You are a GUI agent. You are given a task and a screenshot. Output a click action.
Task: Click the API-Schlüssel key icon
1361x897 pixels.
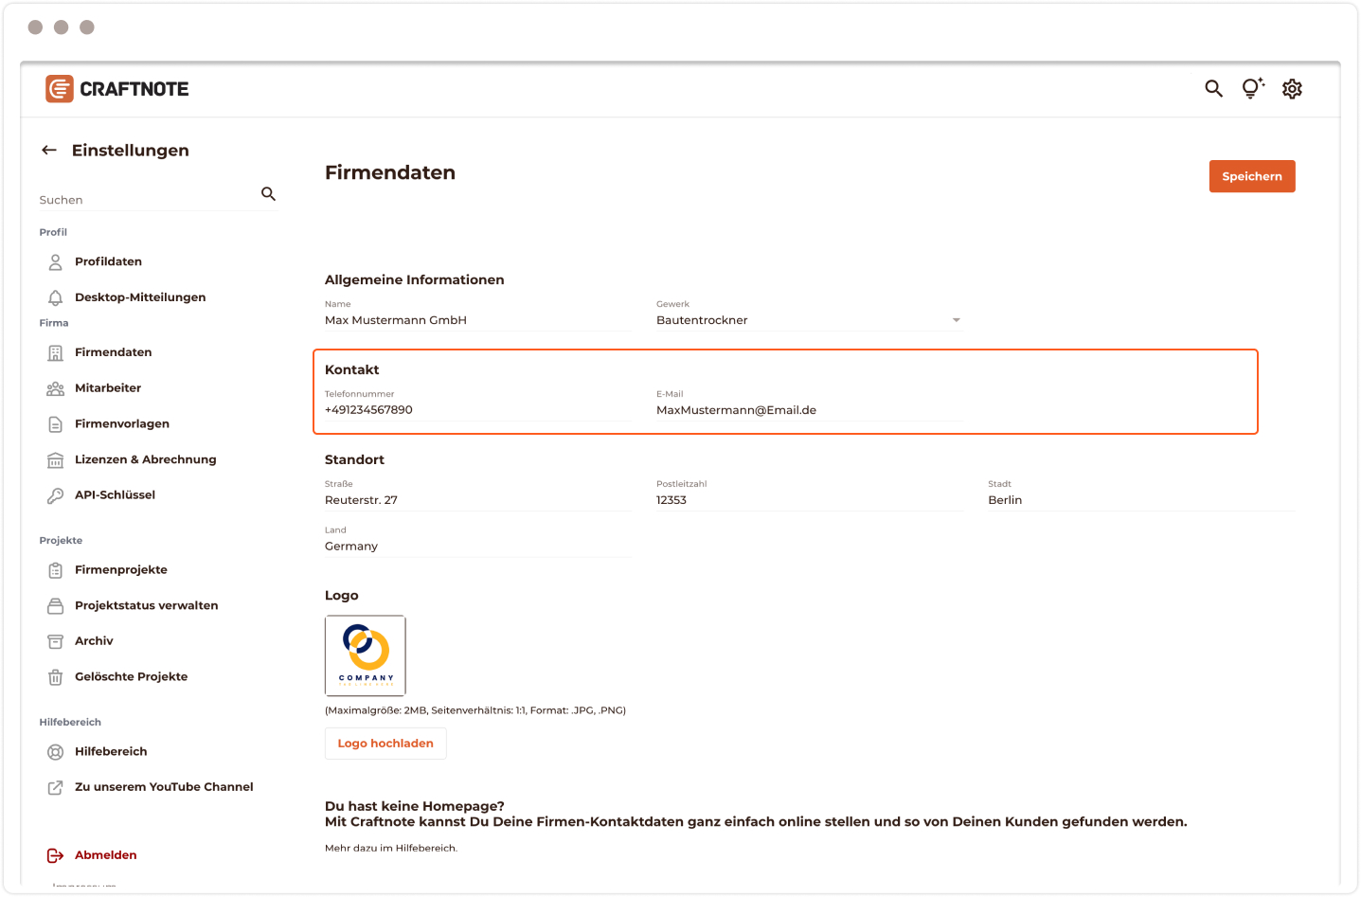(x=55, y=495)
